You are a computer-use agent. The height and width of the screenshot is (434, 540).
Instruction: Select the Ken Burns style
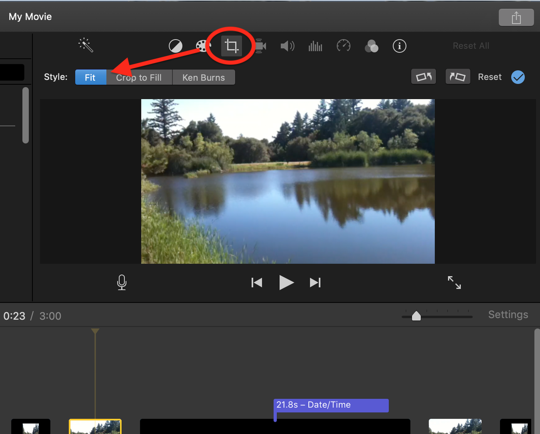tap(204, 78)
